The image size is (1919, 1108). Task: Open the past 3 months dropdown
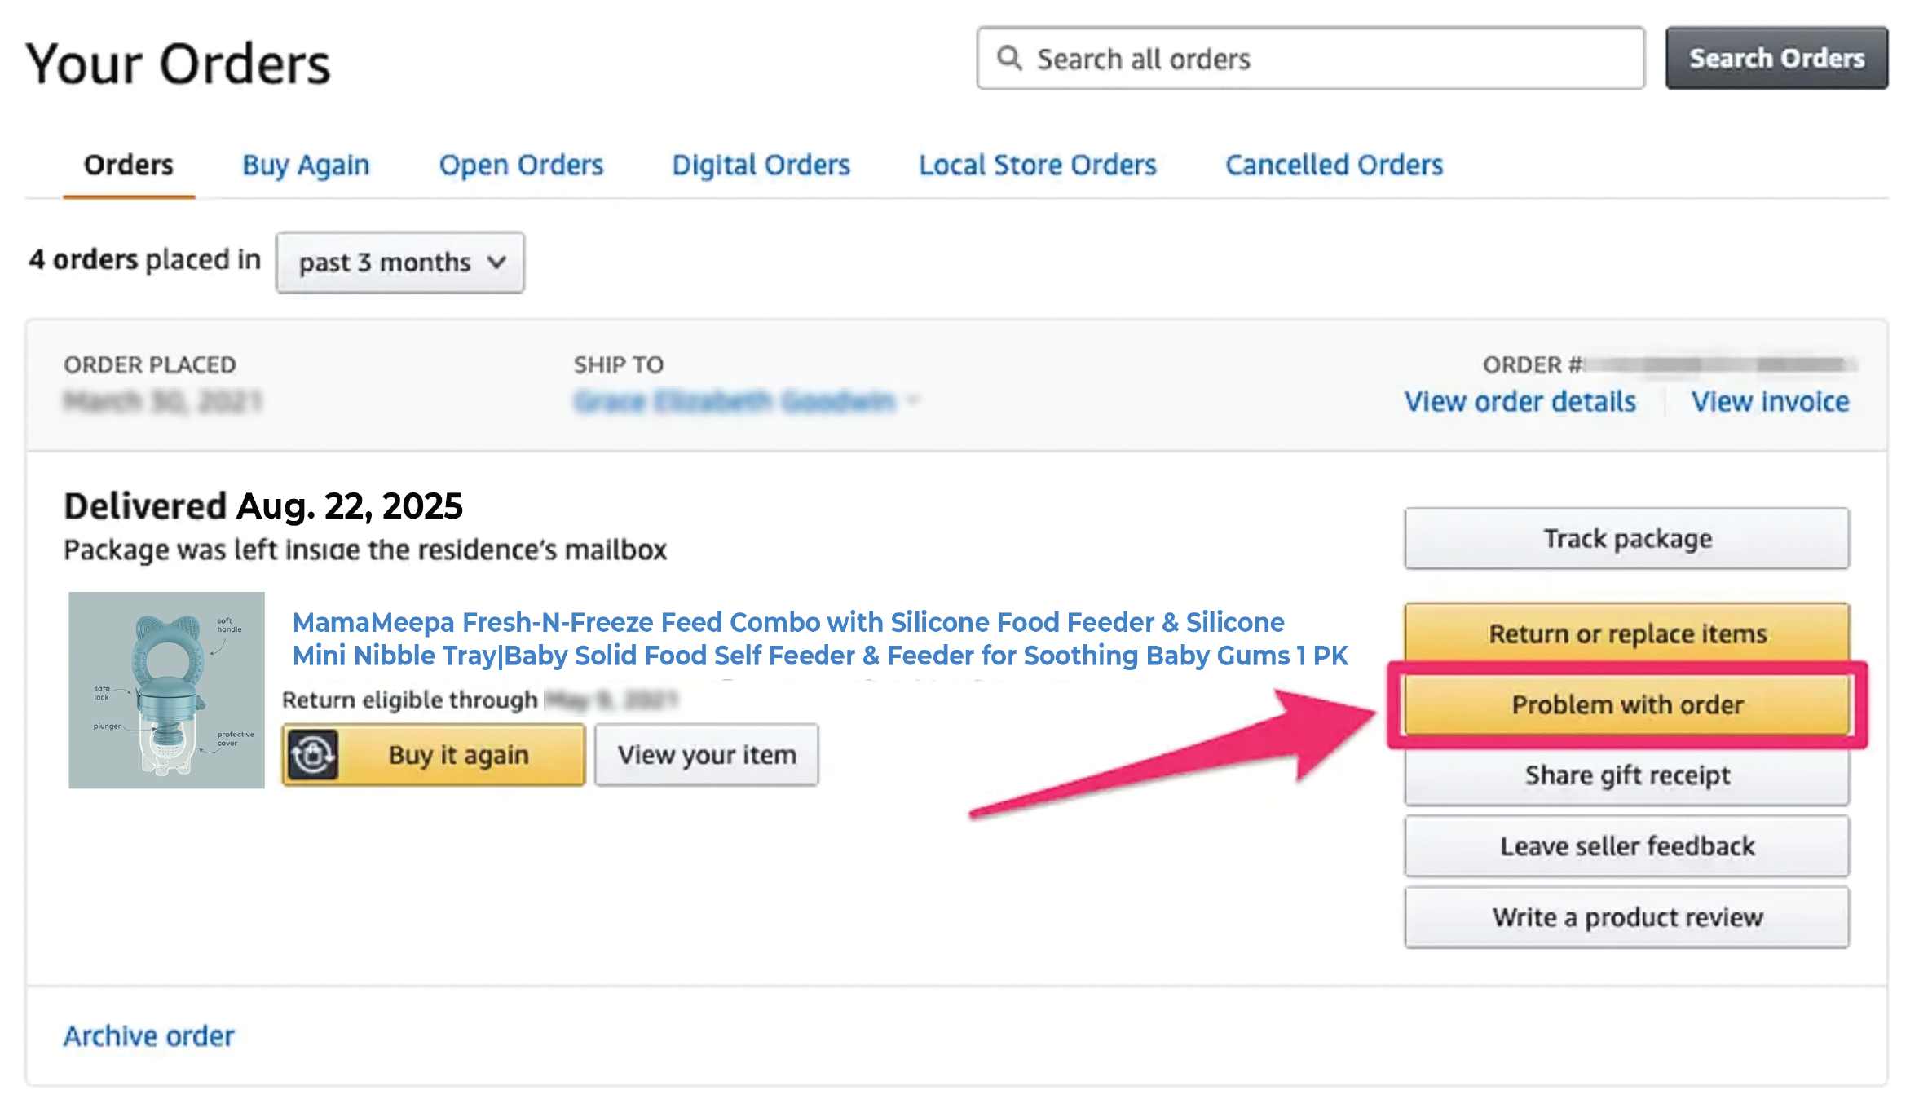coord(399,263)
